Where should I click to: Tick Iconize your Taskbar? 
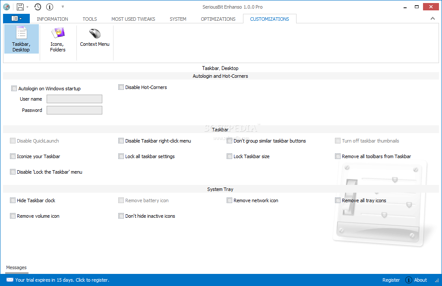tap(13, 156)
